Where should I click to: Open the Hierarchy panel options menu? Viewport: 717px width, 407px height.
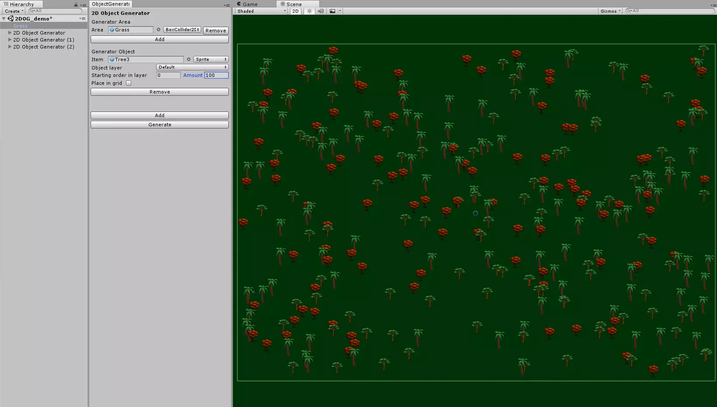83,5
